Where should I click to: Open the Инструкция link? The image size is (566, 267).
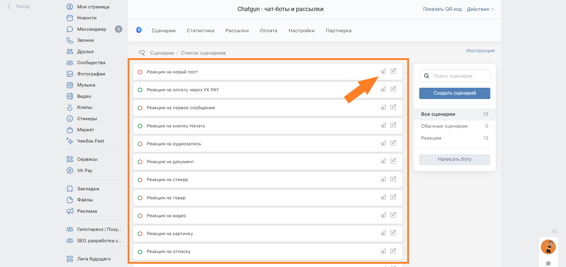coord(480,51)
